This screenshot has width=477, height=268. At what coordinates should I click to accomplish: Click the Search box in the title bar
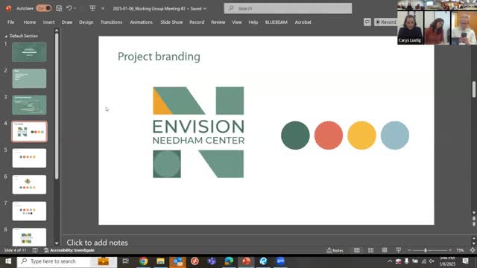point(288,8)
